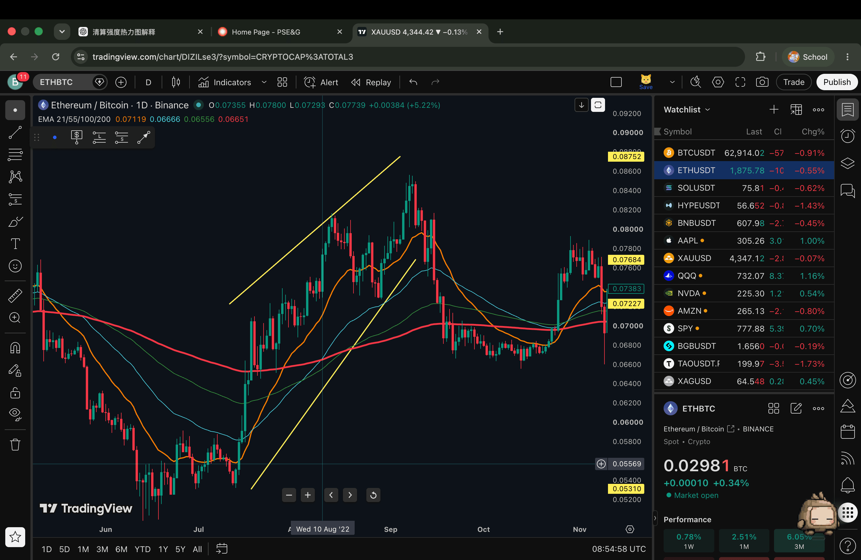Viewport: 861px width, 560px height.
Task: Open the object tree layers panel
Action: click(847, 163)
